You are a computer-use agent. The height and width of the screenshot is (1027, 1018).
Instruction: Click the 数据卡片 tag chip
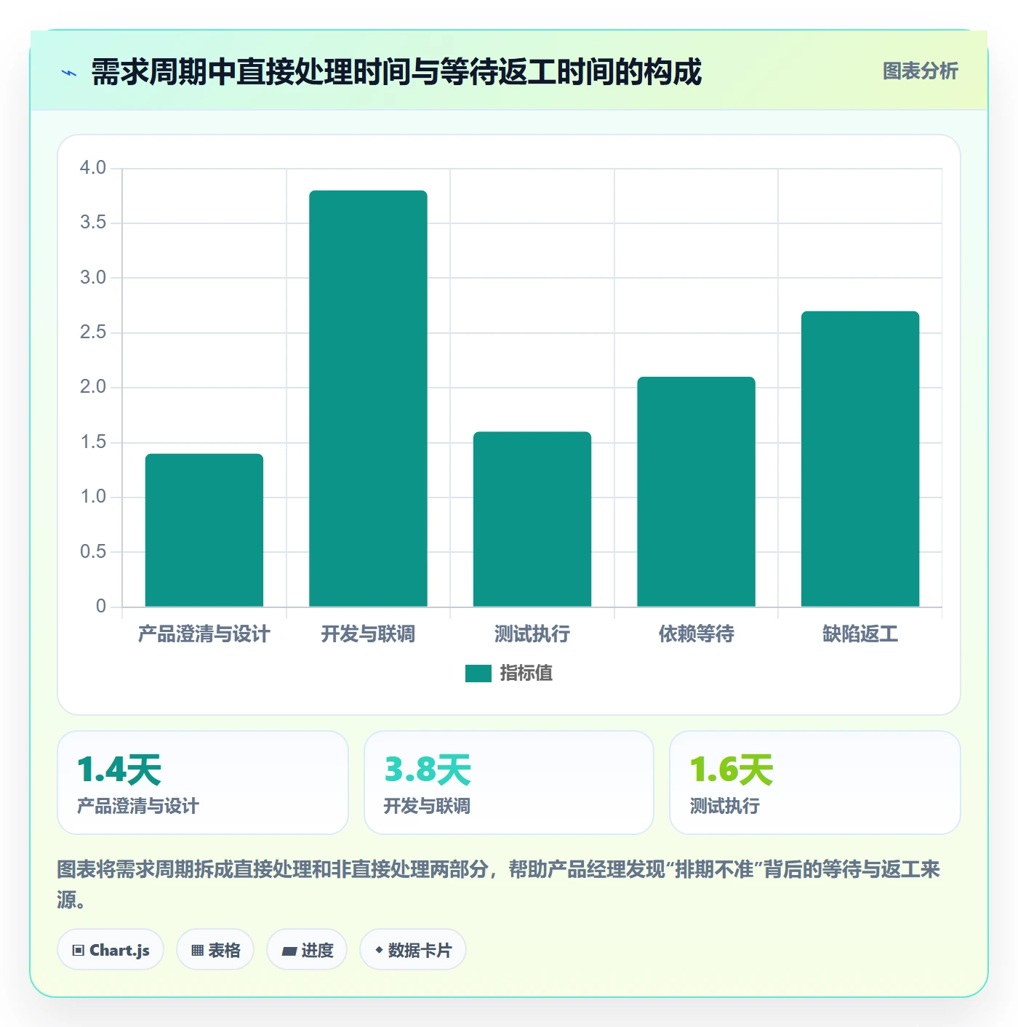[x=413, y=950]
